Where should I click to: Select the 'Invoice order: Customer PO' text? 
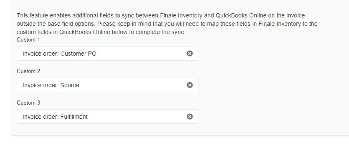[x=59, y=54]
